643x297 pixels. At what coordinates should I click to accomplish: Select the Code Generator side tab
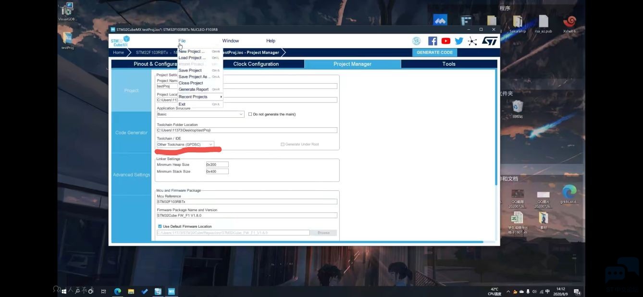(131, 133)
